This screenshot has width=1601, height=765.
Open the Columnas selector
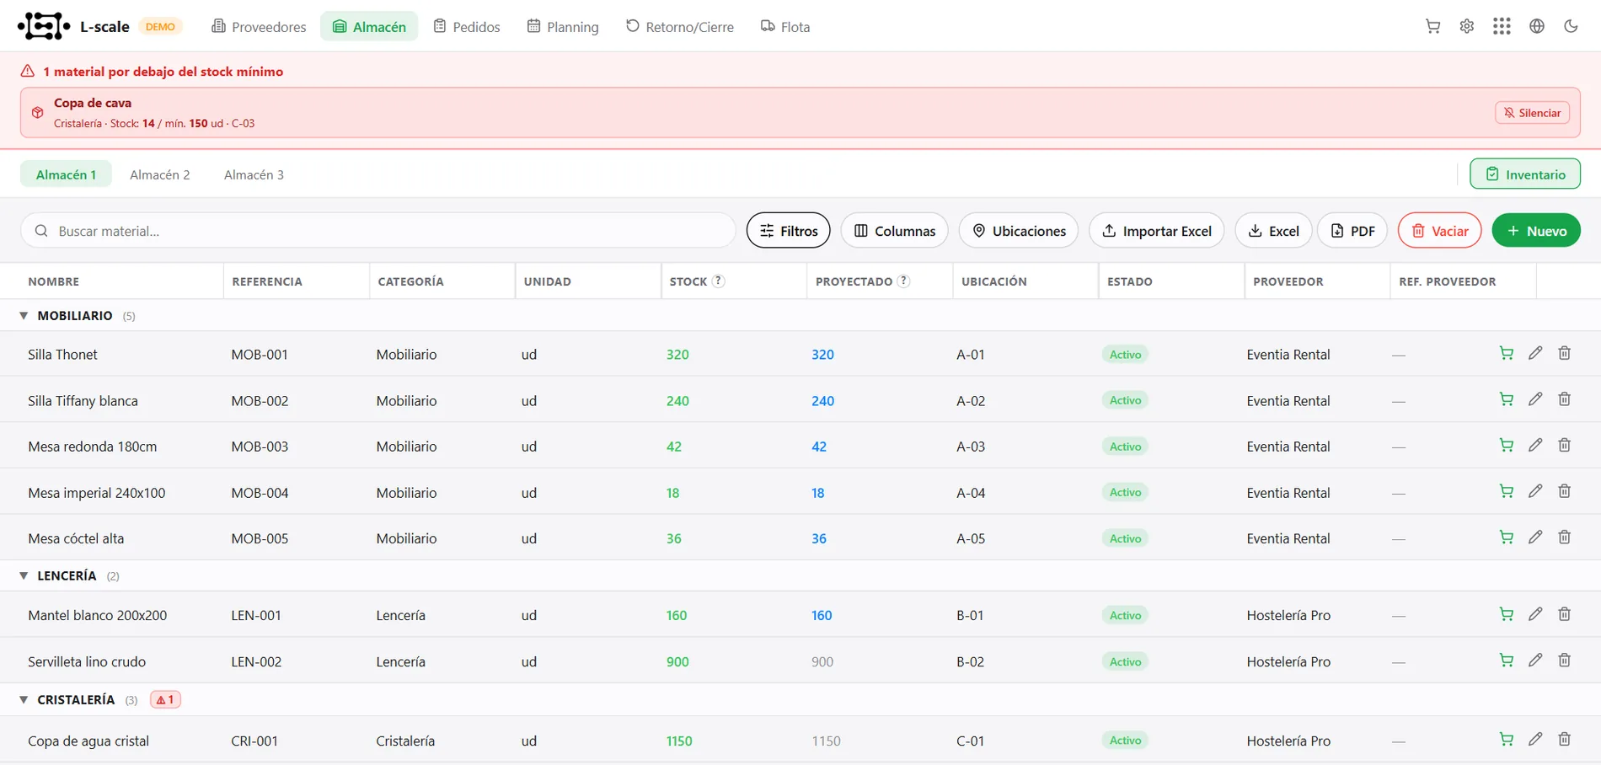click(x=894, y=231)
